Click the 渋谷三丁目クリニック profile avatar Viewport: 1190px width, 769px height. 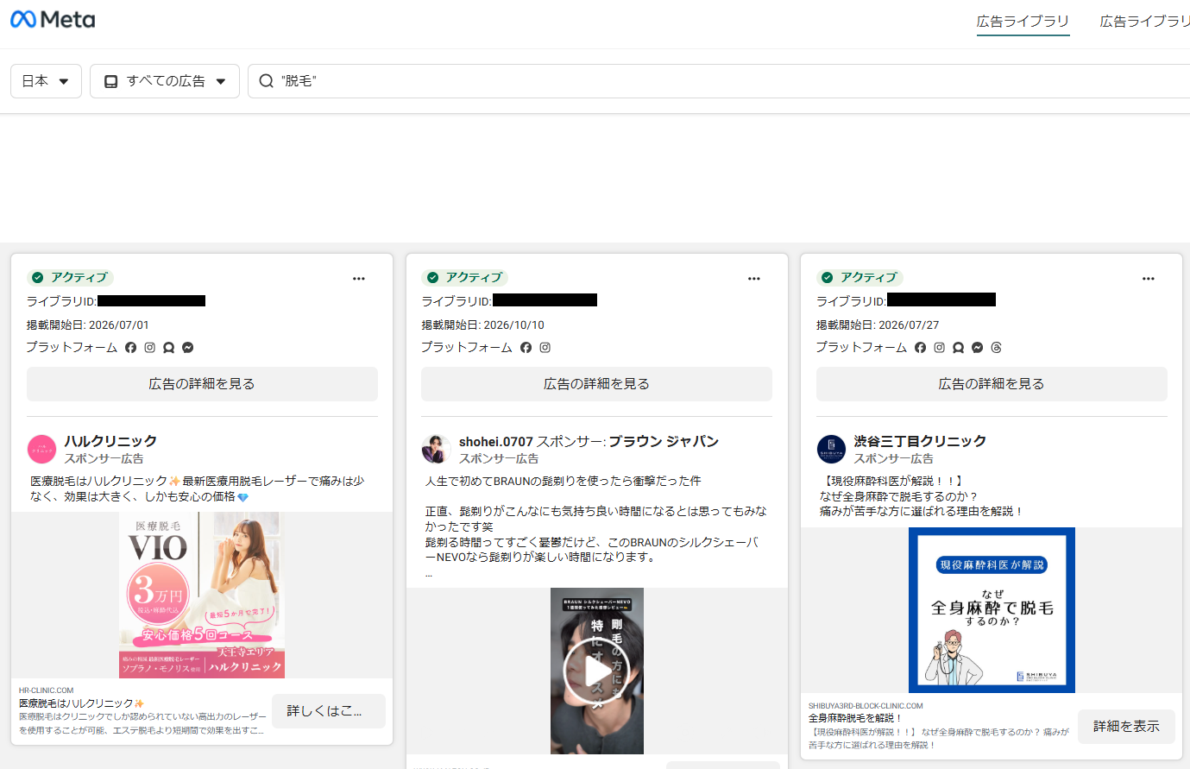tap(832, 450)
